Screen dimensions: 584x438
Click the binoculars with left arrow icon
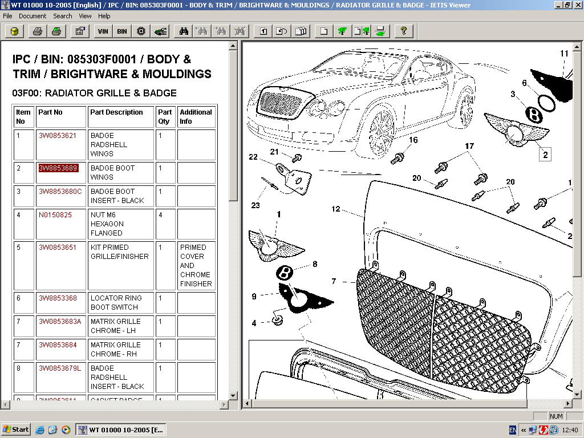pyautogui.click(x=202, y=31)
